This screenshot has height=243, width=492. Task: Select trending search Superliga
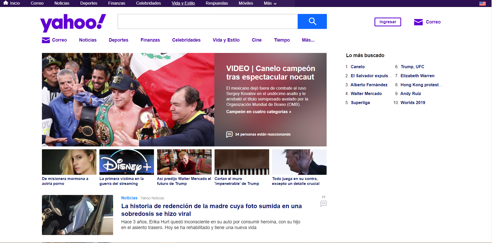(x=360, y=103)
